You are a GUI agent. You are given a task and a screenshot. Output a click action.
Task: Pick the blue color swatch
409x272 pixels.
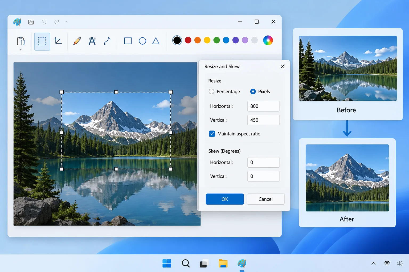coord(226,40)
